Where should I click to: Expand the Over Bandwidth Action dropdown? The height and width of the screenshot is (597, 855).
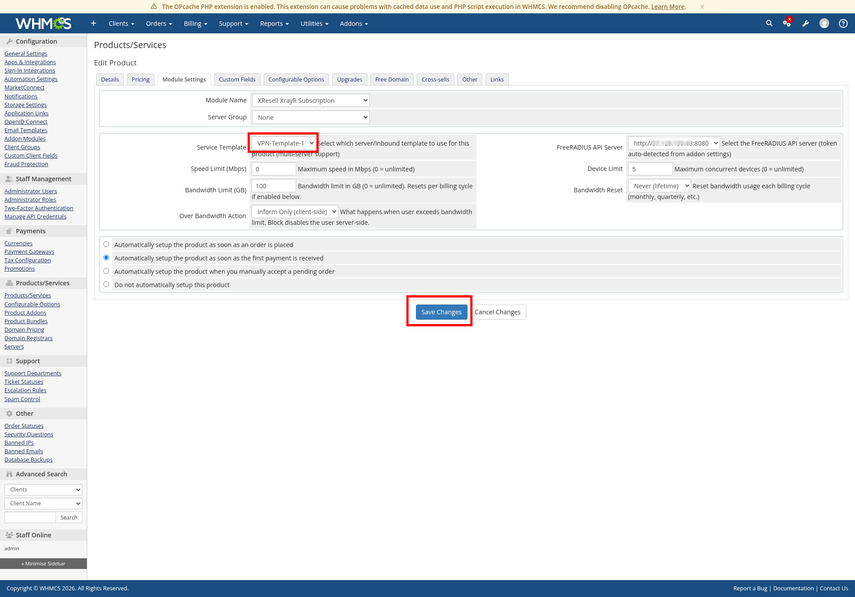(295, 212)
